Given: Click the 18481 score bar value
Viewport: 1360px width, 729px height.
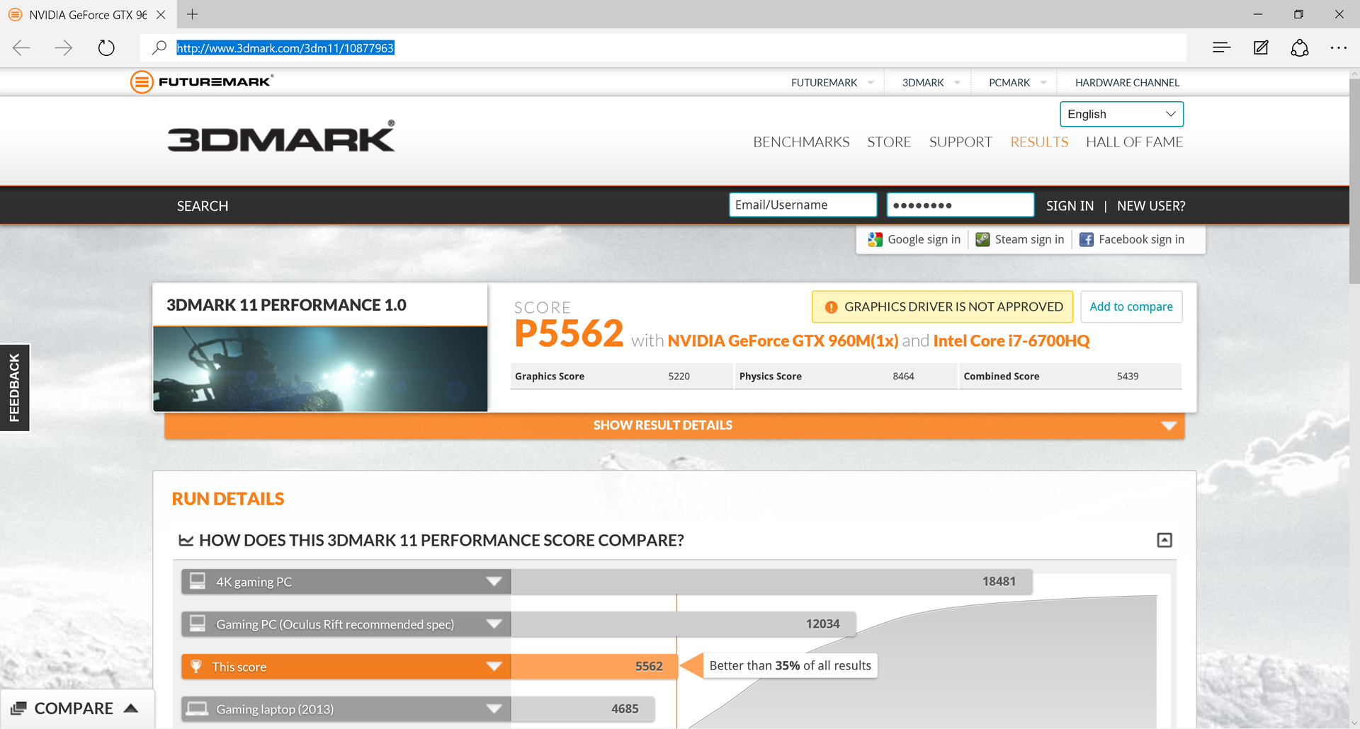Looking at the screenshot, I should (x=999, y=582).
